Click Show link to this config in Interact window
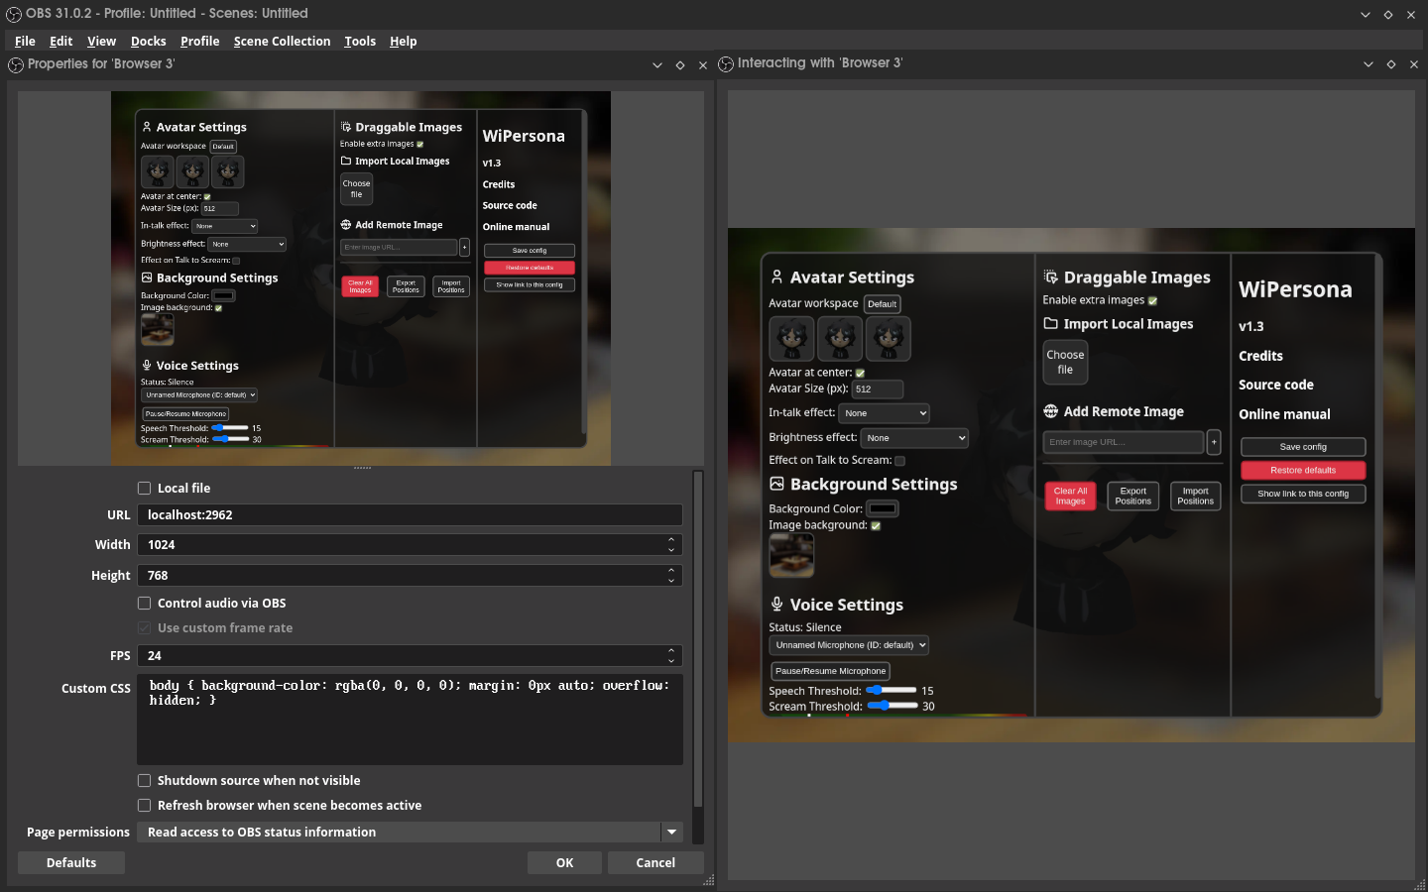This screenshot has height=892, width=1428. (1303, 494)
